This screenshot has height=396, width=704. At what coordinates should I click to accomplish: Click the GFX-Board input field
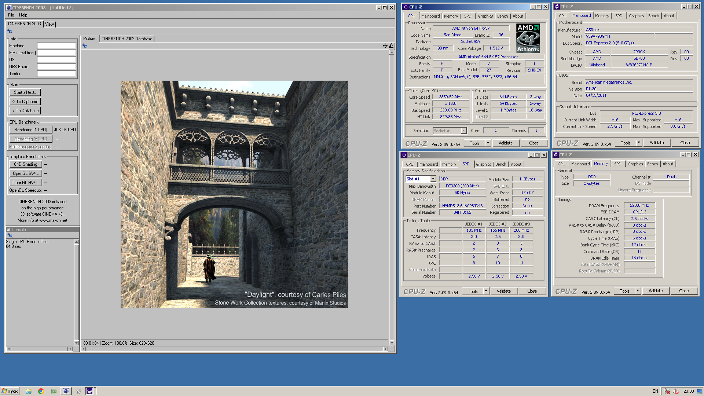coord(56,67)
